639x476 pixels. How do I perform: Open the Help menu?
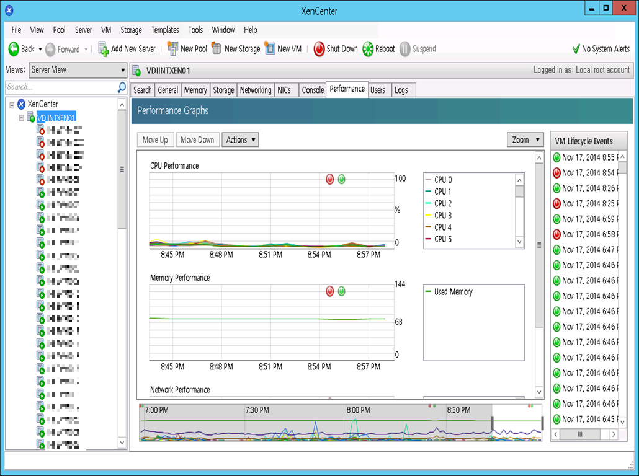click(251, 30)
